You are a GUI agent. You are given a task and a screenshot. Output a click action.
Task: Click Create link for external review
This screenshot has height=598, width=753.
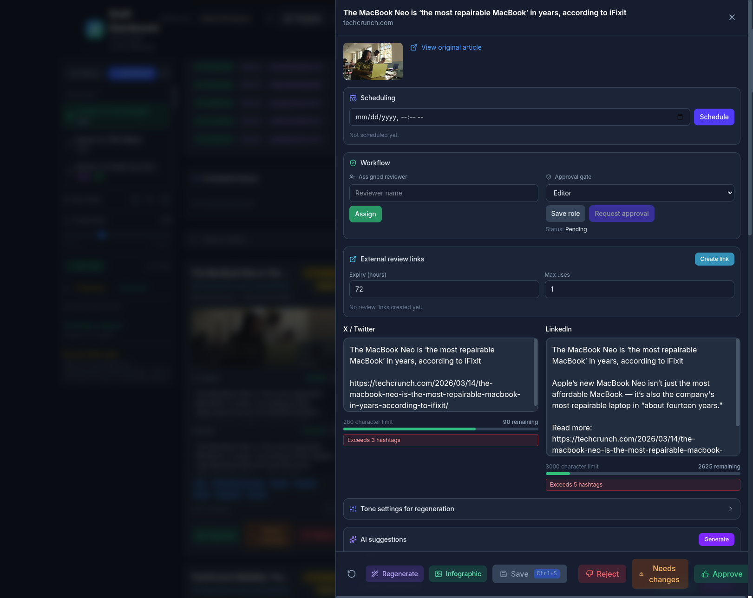point(714,259)
